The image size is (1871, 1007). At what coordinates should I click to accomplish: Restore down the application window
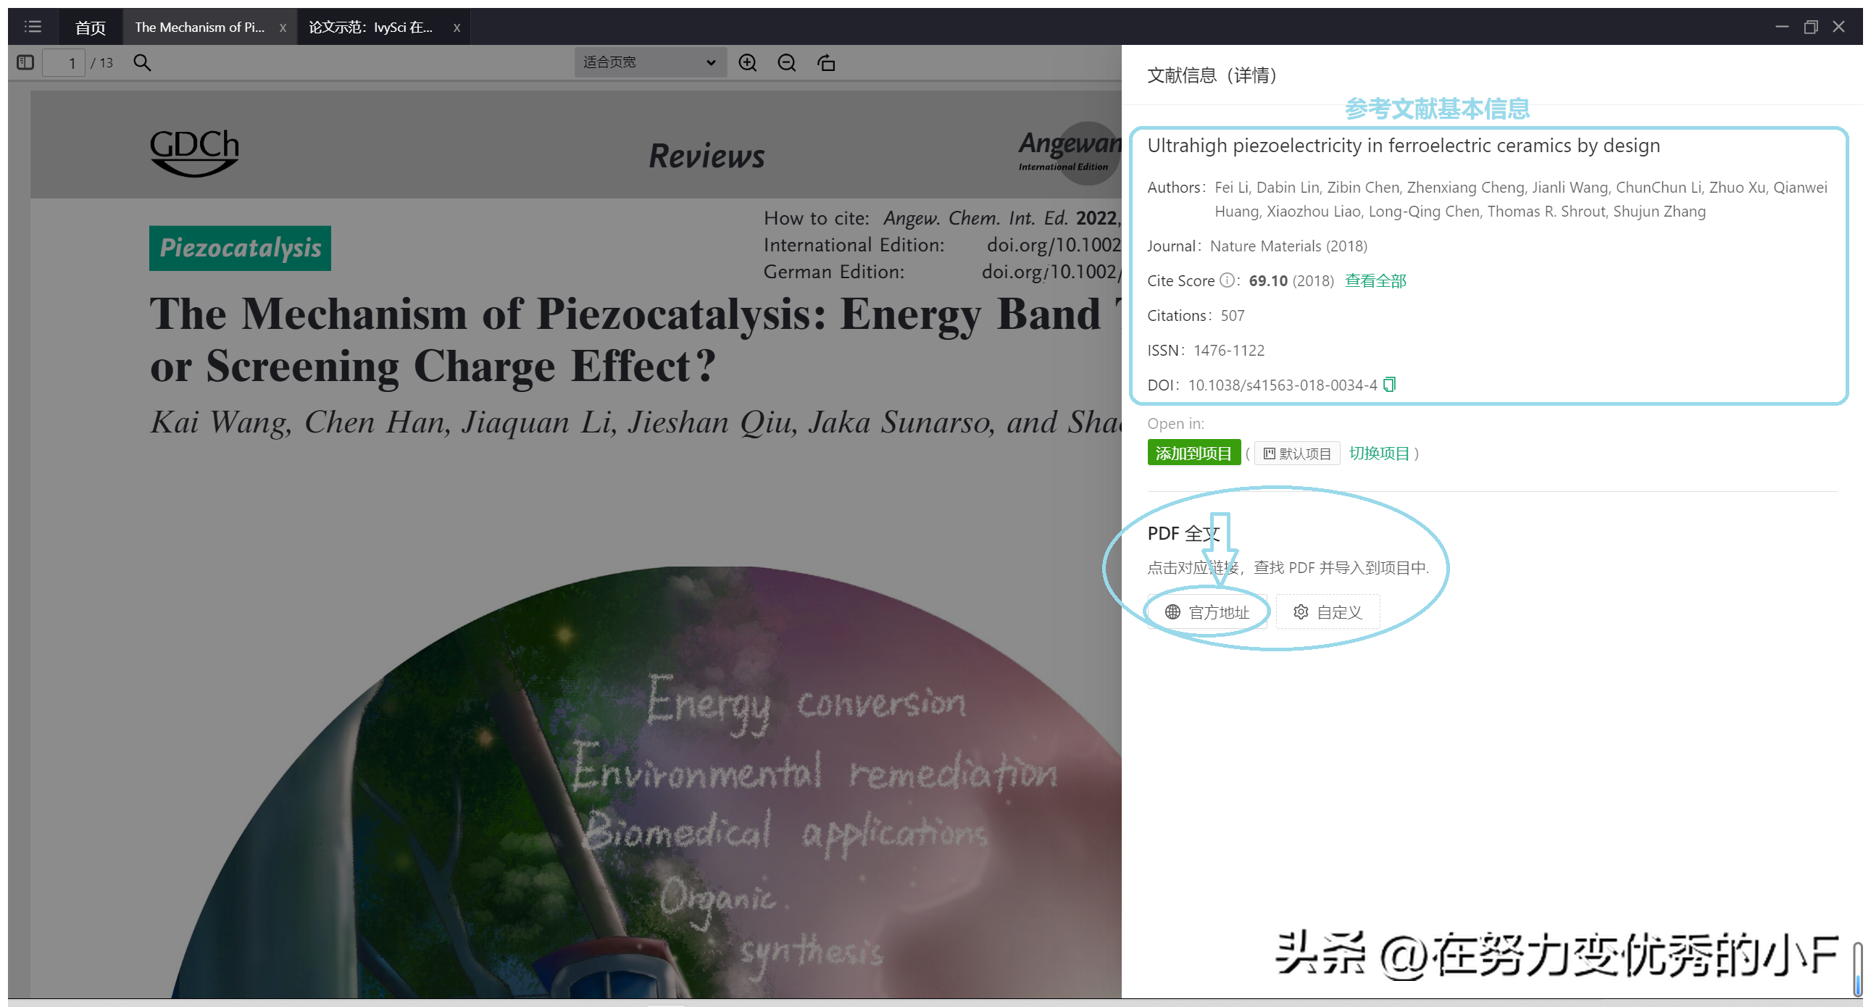coord(1811,27)
